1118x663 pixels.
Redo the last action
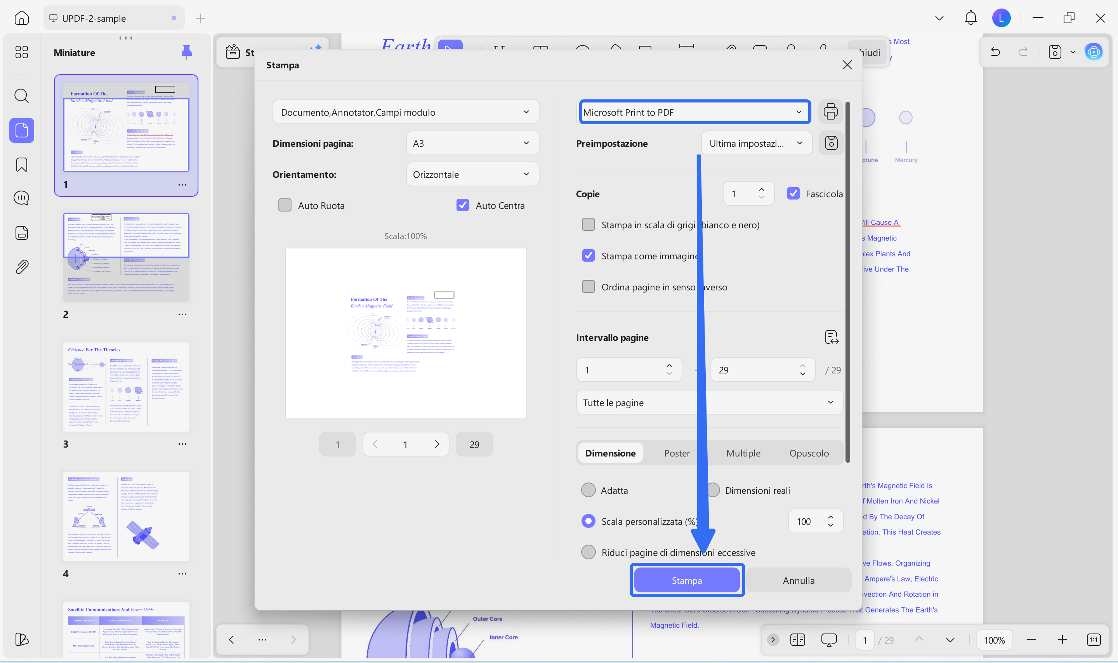[x=1023, y=52]
